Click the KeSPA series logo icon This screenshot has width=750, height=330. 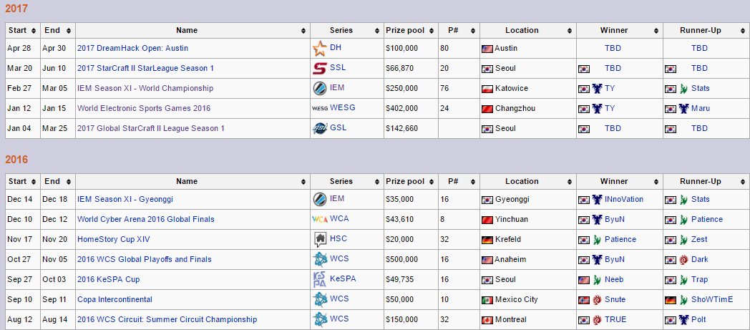319,280
